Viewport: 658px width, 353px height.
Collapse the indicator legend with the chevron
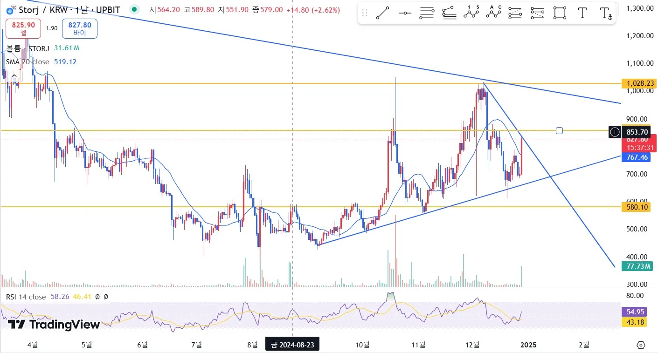tap(14, 76)
